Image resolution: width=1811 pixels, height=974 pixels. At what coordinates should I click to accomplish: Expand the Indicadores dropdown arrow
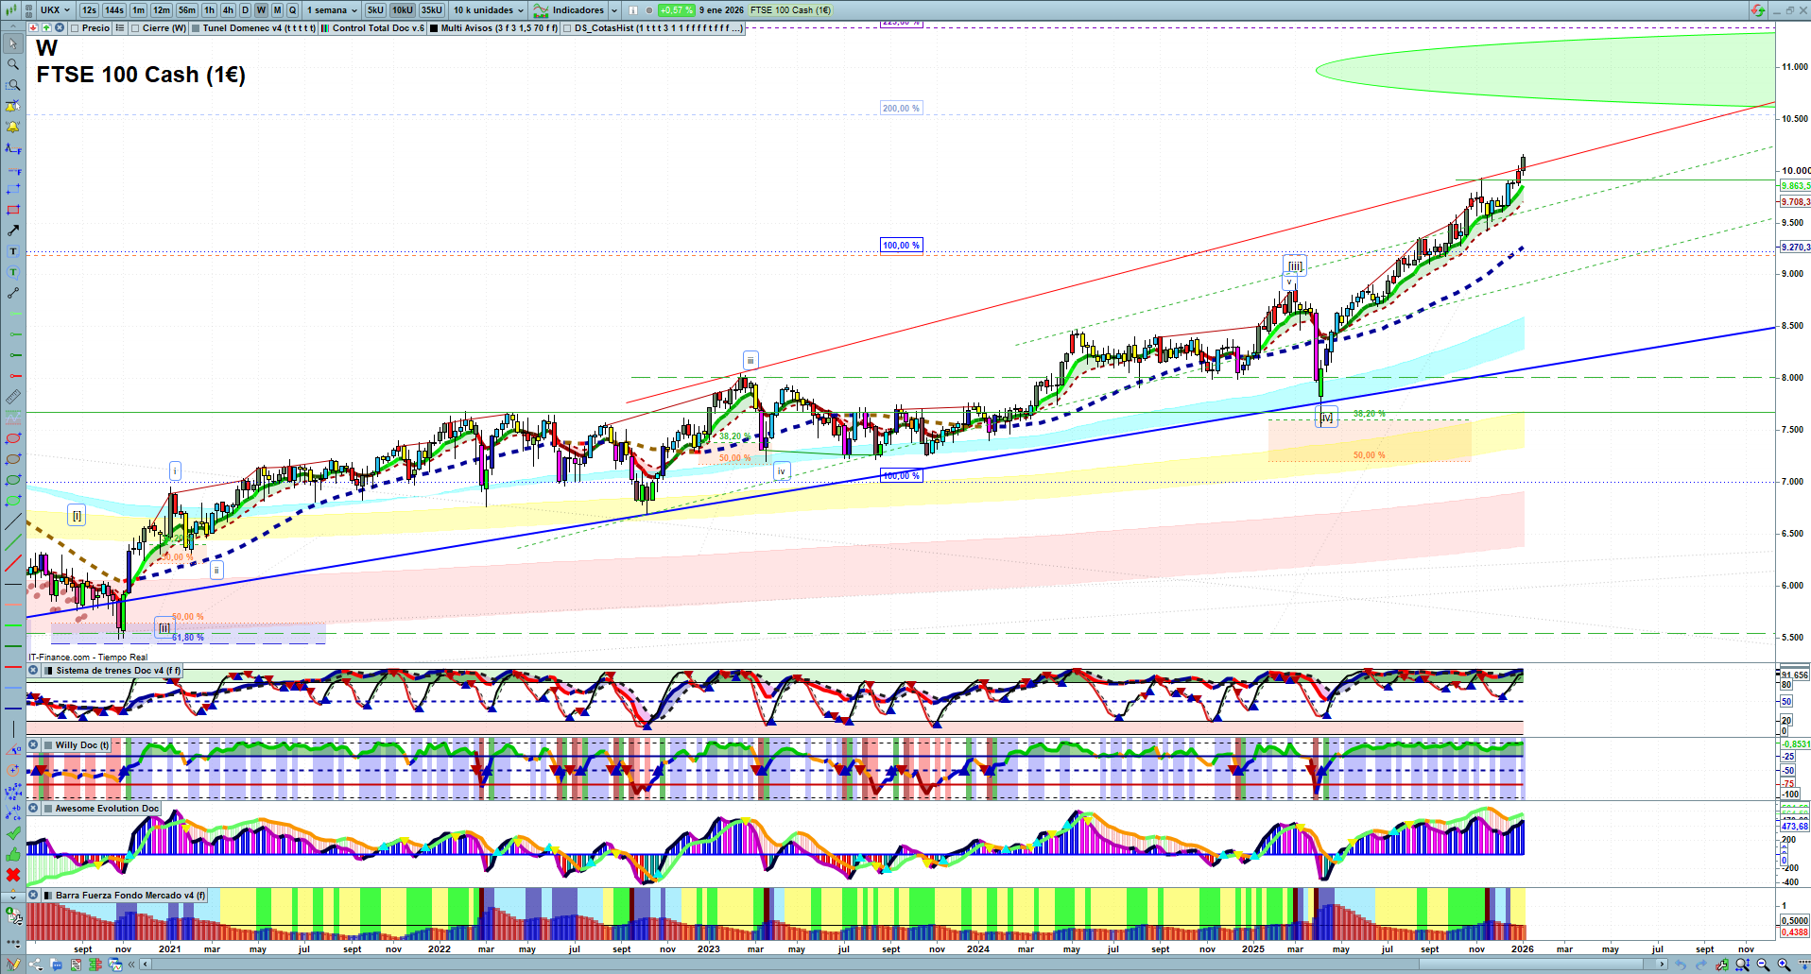[x=614, y=10]
